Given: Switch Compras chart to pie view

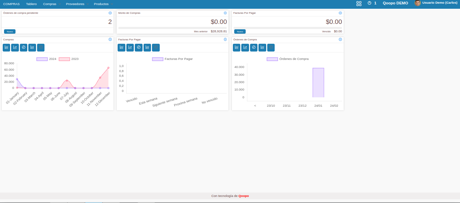Looking at the screenshot, I should pos(24,47).
